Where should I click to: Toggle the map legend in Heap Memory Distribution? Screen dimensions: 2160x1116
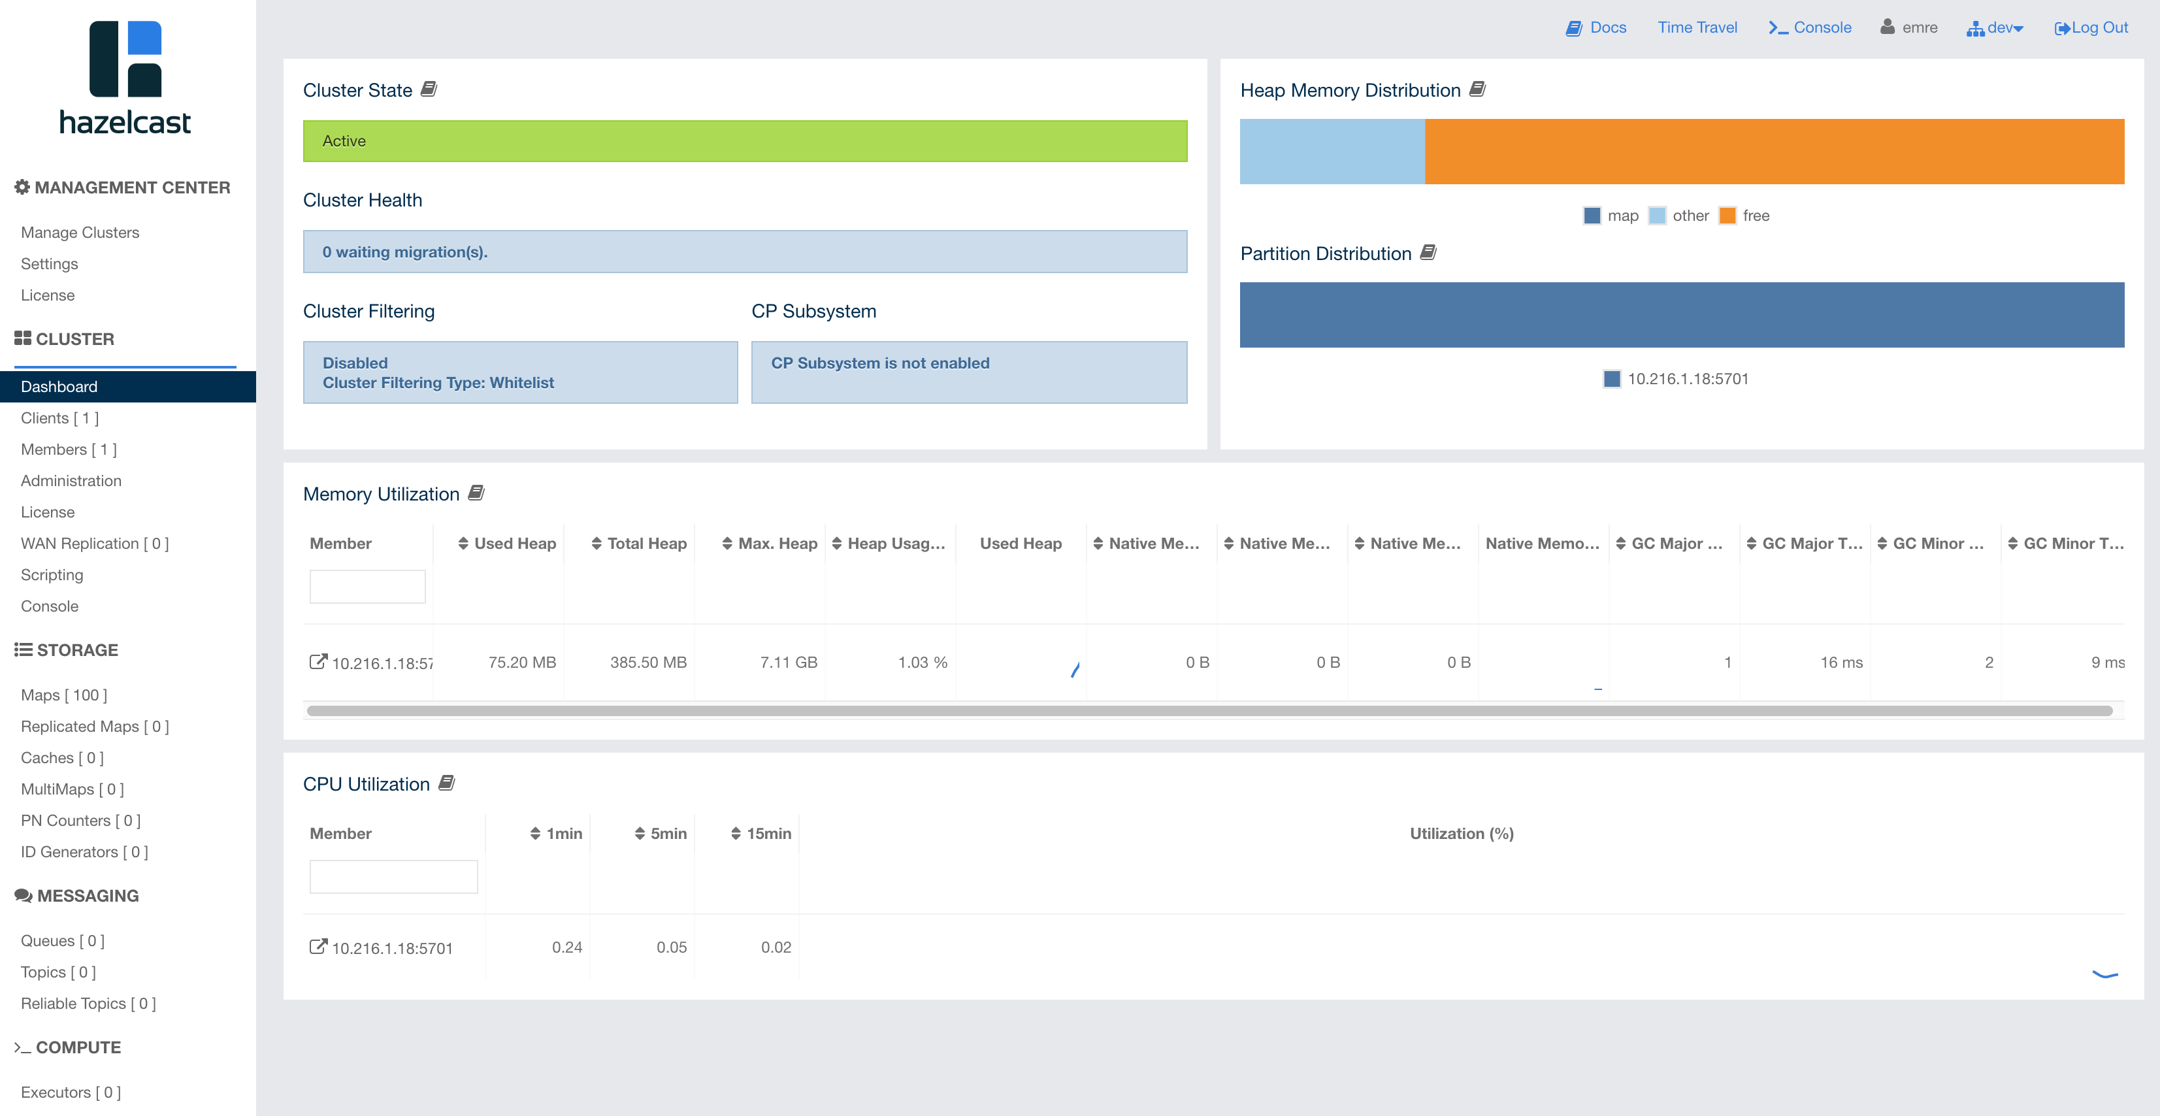tap(1611, 216)
